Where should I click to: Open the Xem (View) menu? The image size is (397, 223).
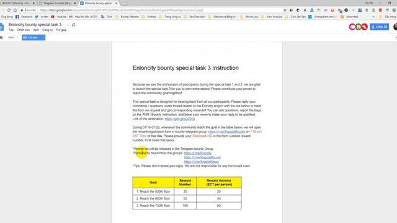(36, 30)
